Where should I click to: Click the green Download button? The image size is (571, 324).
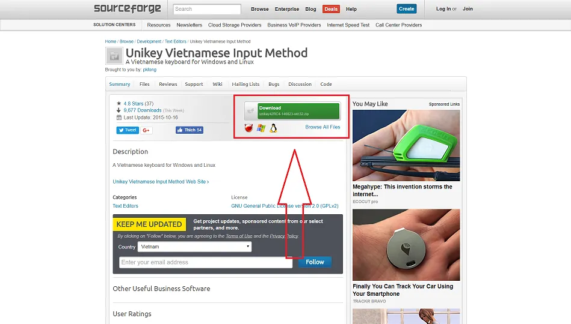coord(298,111)
